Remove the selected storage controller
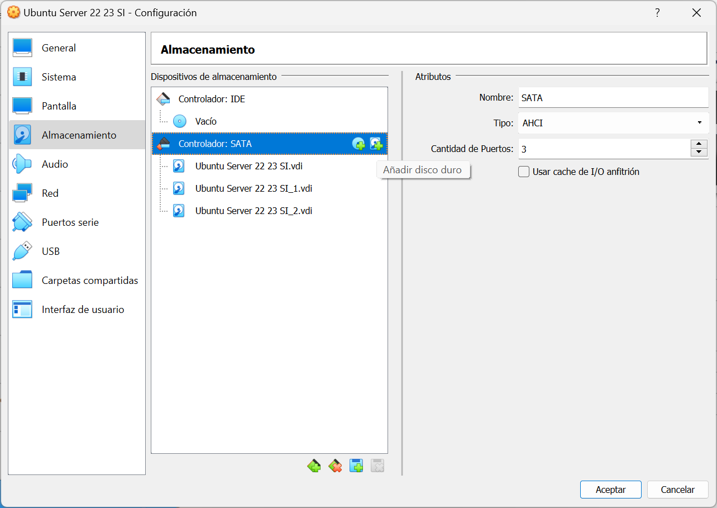The image size is (717, 508). click(x=336, y=466)
